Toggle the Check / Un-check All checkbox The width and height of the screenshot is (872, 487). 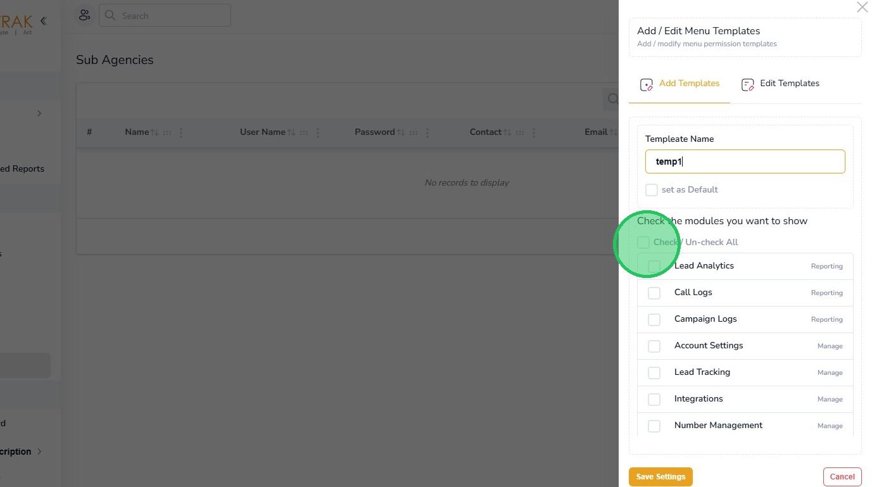pos(643,243)
